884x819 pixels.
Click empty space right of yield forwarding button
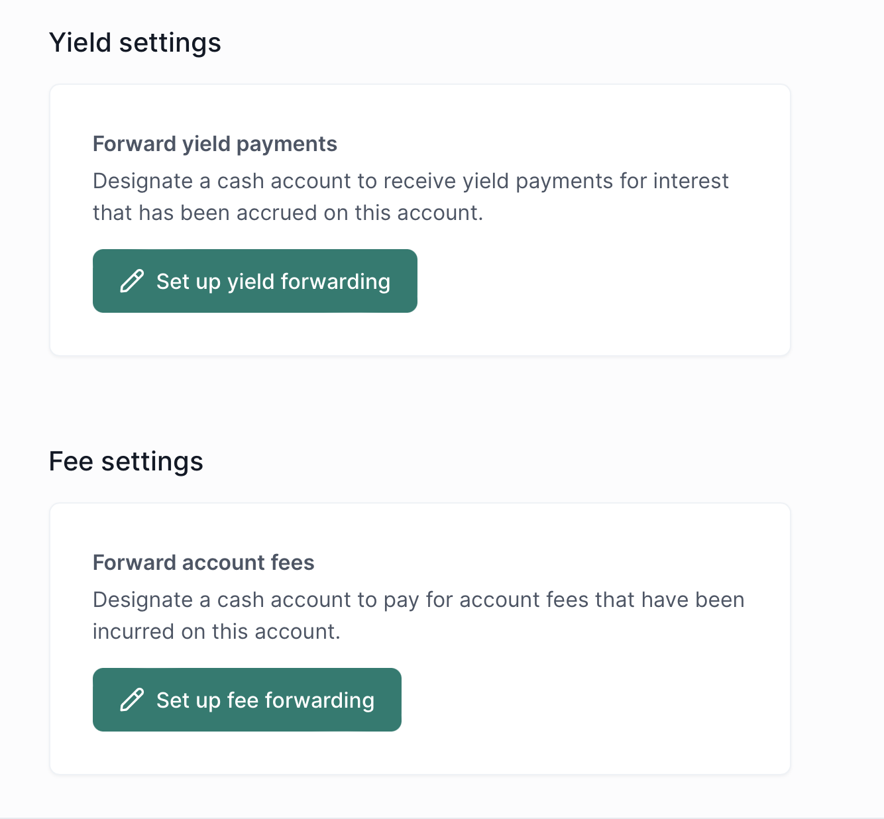pos(596,281)
